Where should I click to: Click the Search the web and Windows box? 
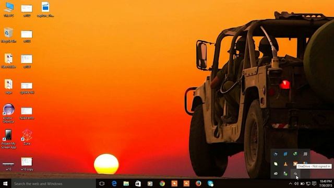click(x=53, y=183)
